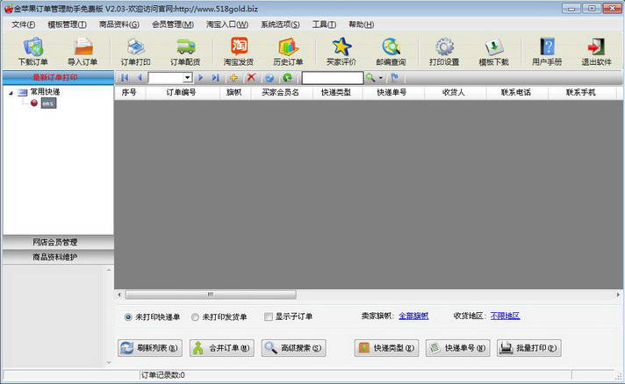625x384 pixels.
Task: Click the yellow plus add icon
Action: point(234,78)
